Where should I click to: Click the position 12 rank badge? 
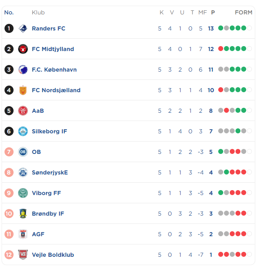point(9,255)
